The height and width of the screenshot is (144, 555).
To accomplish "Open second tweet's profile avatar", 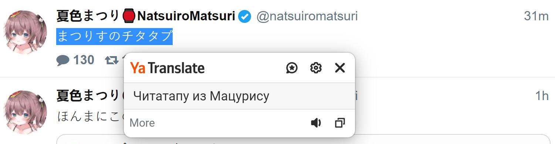I will pos(25,112).
